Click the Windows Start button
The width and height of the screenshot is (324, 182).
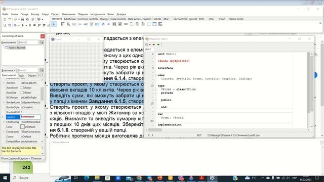tap(5, 177)
